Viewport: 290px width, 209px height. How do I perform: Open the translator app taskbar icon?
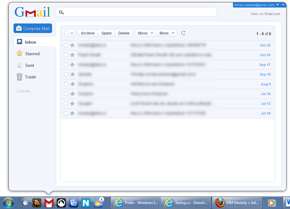pos(73,203)
